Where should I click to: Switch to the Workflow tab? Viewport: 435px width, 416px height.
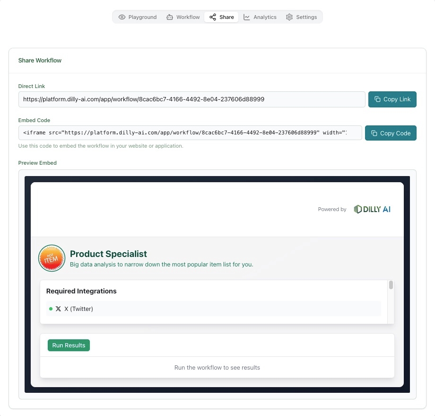(183, 17)
